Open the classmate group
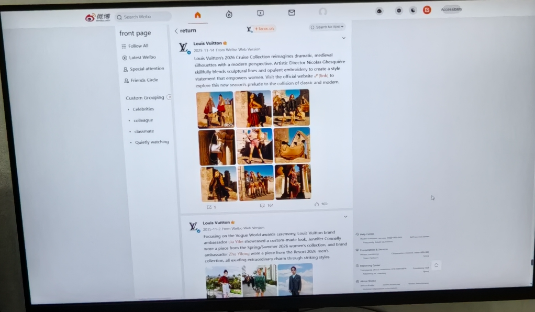Image resolution: width=535 pixels, height=312 pixels. point(144,131)
